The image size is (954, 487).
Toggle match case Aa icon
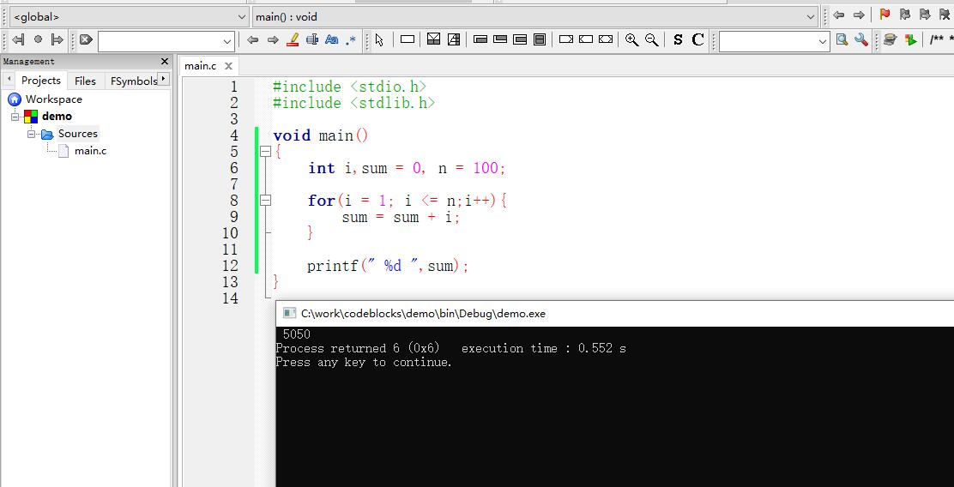click(x=332, y=40)
